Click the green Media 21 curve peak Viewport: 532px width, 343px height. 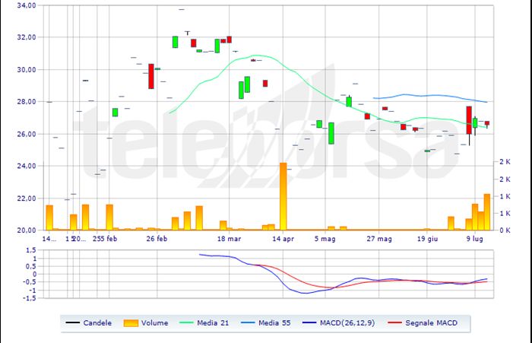[257, 56]
